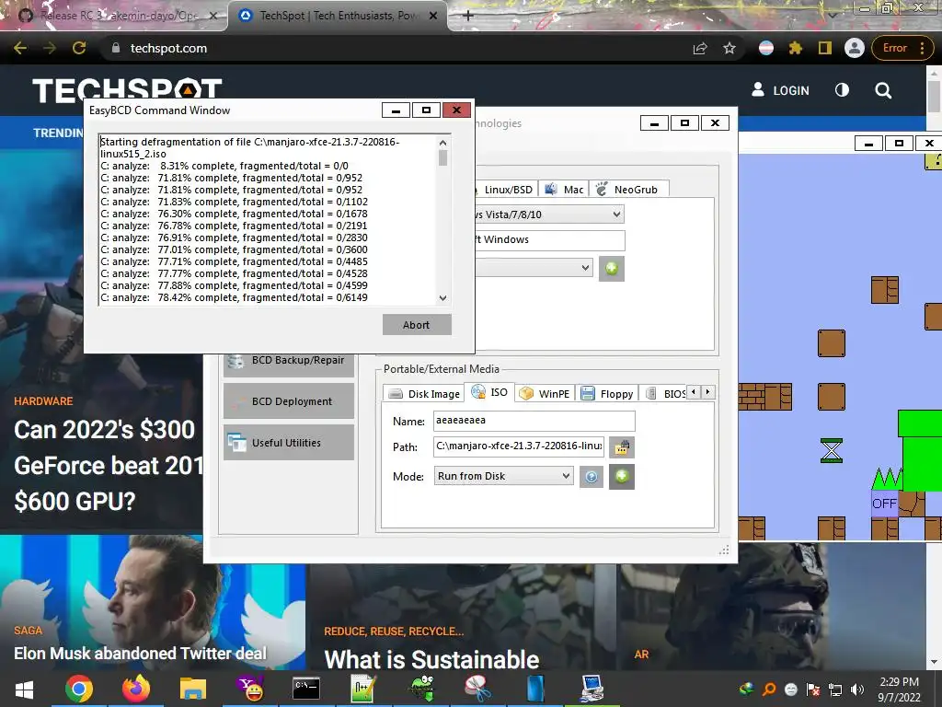Click the green add entry button for Windows
The image size is (942, 707).
point(612,268)
